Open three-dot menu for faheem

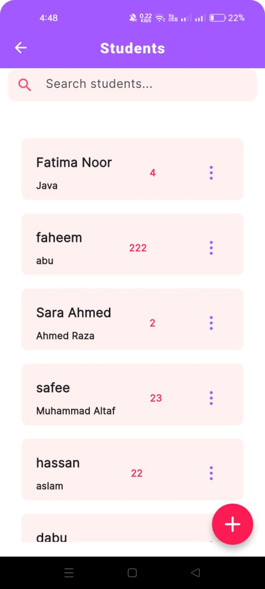coord(211,248)
